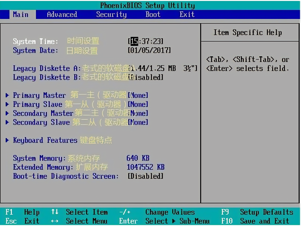Image resolution: width=301 pixels, height=226 pixels.
Task: Click the PhoenixBIOS Setup Utility title
Action: 147,5
